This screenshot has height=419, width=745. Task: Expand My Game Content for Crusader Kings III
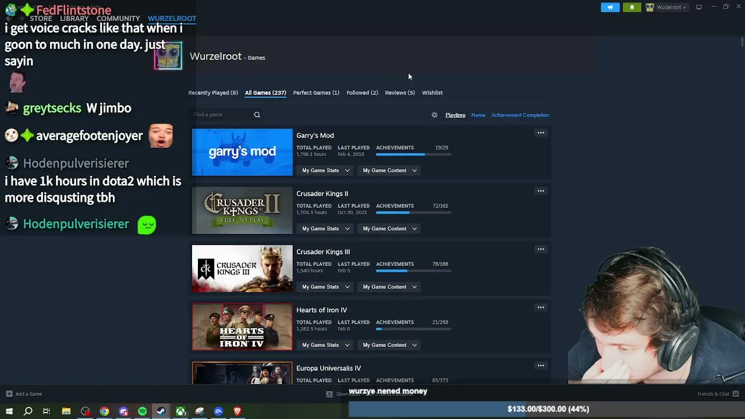(x=390, y=287)
